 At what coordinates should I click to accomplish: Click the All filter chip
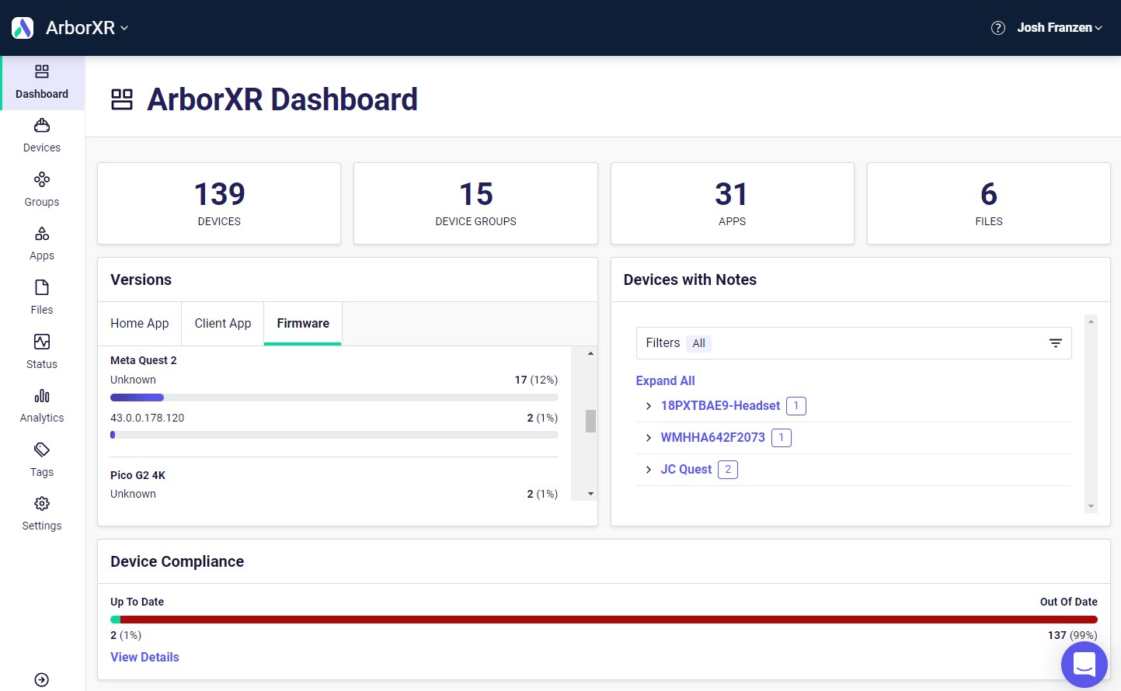pos(698,343)
